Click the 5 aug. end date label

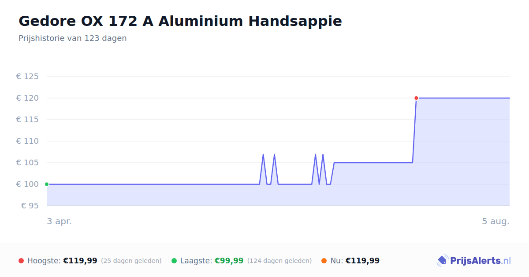pyautogui.click(x=495, y=221)
